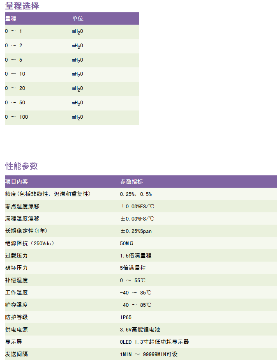Click the mH2O unit in 0 ~ 50 row
This screenshot has height=361, width=277.
pos(77,103)
